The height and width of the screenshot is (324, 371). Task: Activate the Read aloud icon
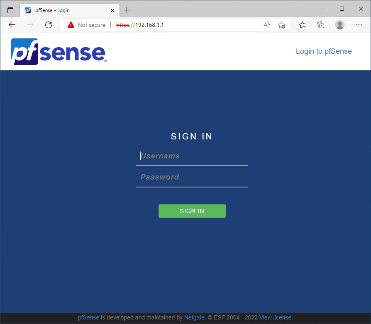pyautogui.click(x=266, y=25)
